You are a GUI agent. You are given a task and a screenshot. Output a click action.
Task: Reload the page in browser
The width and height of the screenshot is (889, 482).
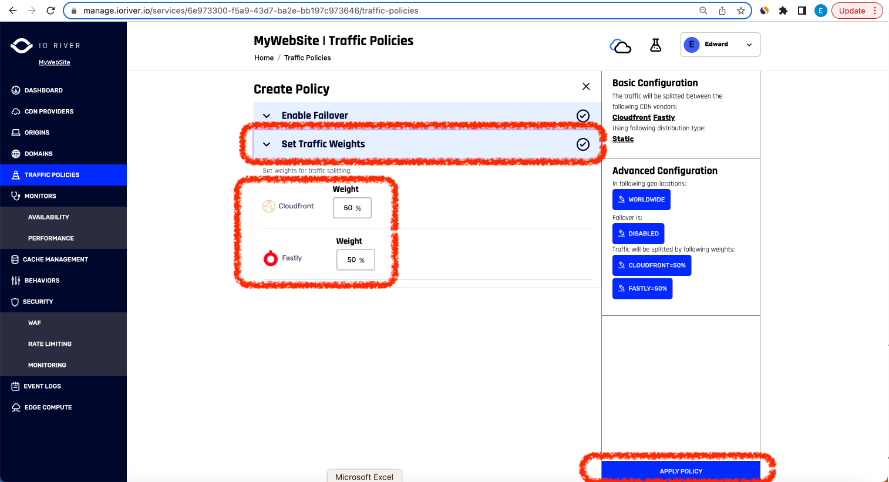click(50, 11)
